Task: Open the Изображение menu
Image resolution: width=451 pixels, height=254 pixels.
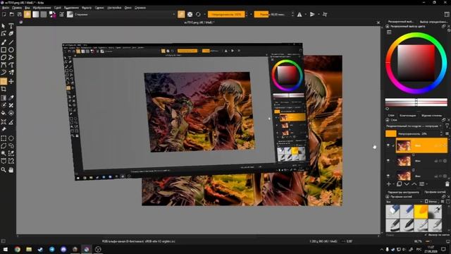Action: [42, 8]
